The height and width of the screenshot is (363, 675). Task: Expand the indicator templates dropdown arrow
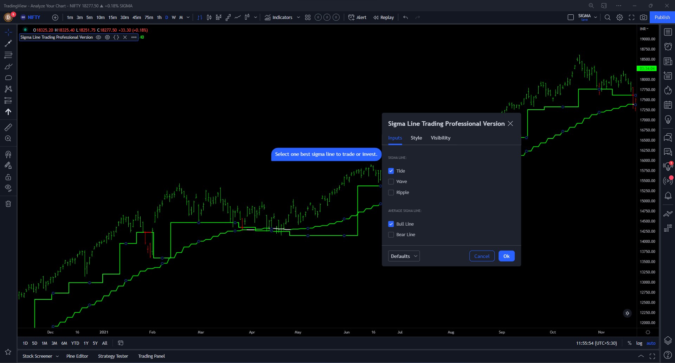click(298, 17)
